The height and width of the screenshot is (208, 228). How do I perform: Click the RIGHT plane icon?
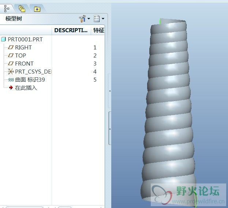point(11,47)
